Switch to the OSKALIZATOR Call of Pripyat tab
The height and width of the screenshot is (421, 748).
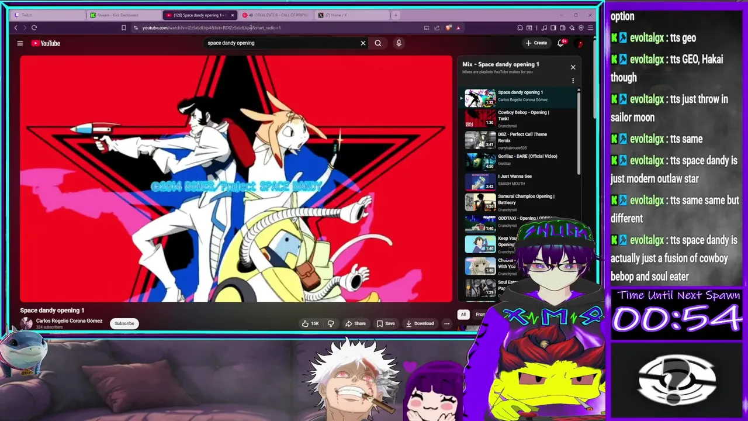pos(276,15)
